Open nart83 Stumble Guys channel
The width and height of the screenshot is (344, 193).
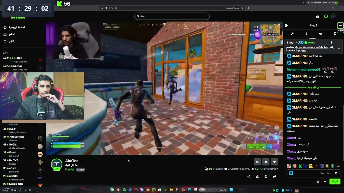[x=23, y=178]
